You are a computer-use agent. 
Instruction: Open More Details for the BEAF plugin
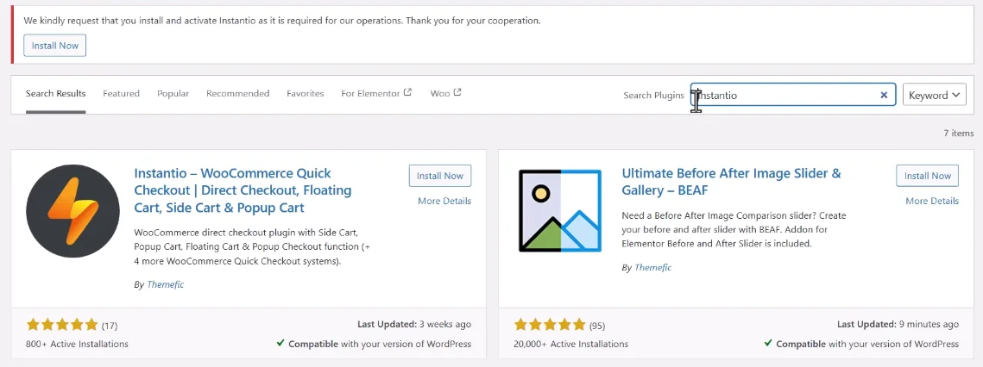(x=932, y=201)
